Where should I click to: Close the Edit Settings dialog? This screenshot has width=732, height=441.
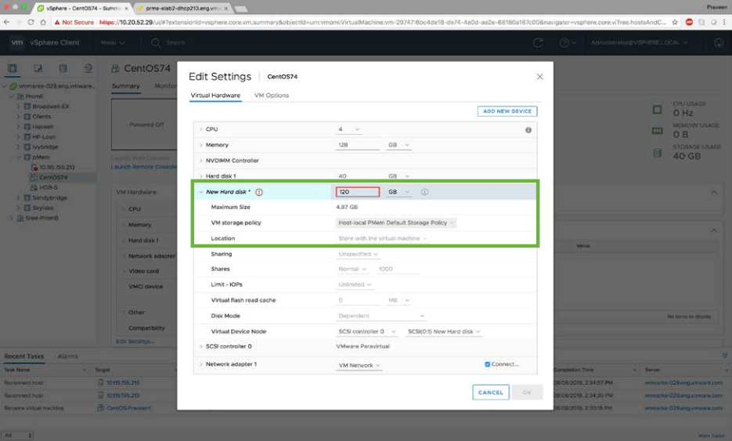click(x=539, y=77)
